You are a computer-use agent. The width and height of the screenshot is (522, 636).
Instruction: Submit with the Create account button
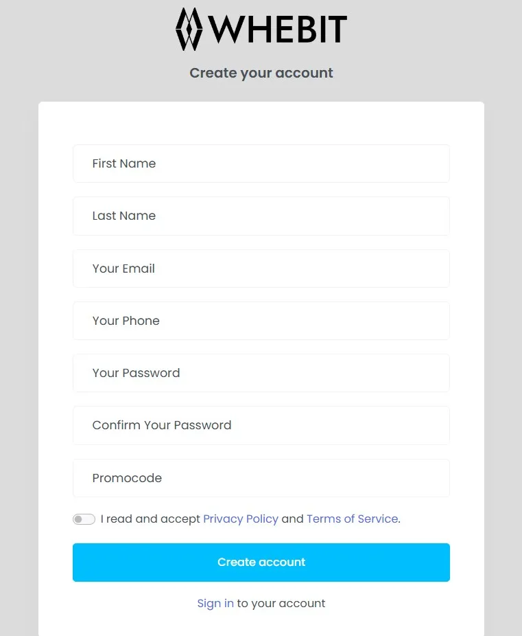[261, 563]
